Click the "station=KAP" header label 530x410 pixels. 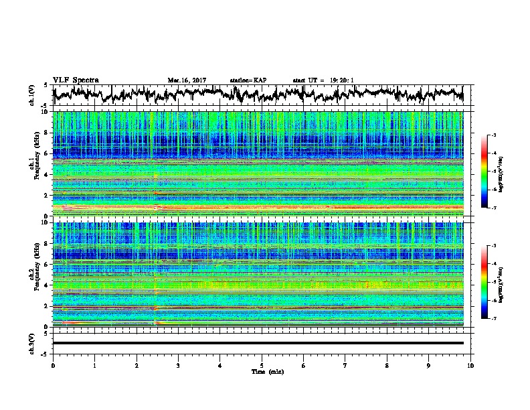248,80
